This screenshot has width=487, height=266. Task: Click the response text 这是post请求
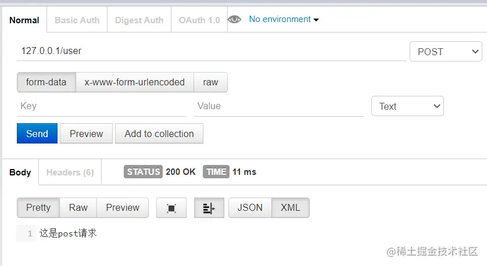68,233
